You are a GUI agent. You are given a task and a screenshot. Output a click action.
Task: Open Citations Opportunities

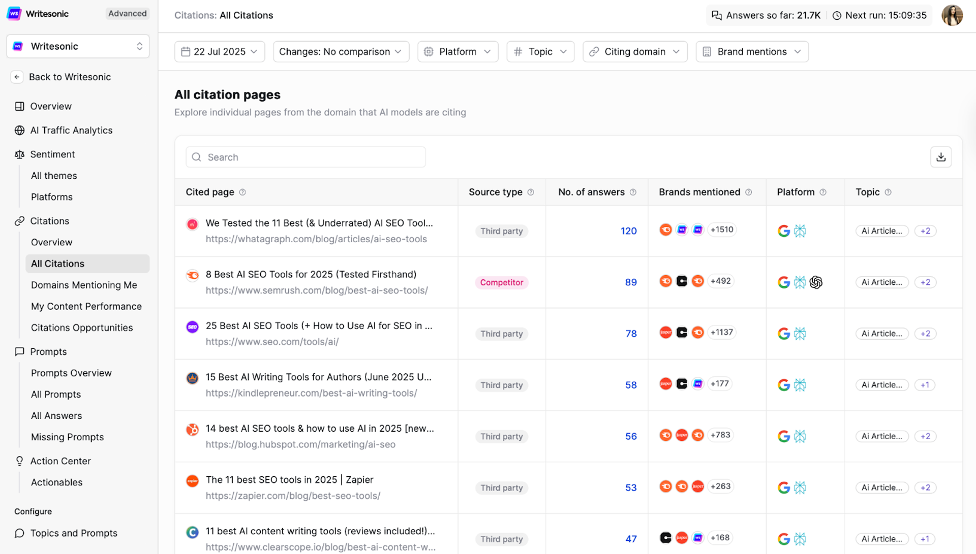pyautogui.click(x=82, y=328)
